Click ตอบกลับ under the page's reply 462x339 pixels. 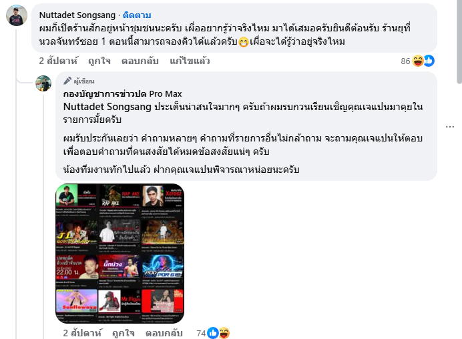point(164,333)
